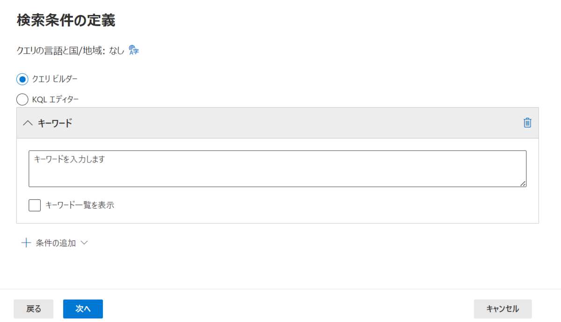Focus the キーワードを入力します text area
This screenshot has width=561, height=322.
278,168
